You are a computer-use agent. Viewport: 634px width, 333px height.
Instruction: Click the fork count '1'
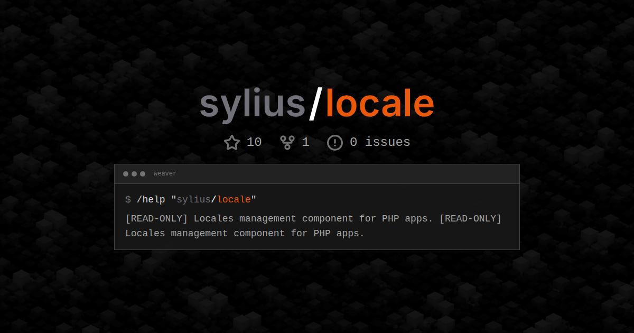pyautogui.click(x=305, y=142)
